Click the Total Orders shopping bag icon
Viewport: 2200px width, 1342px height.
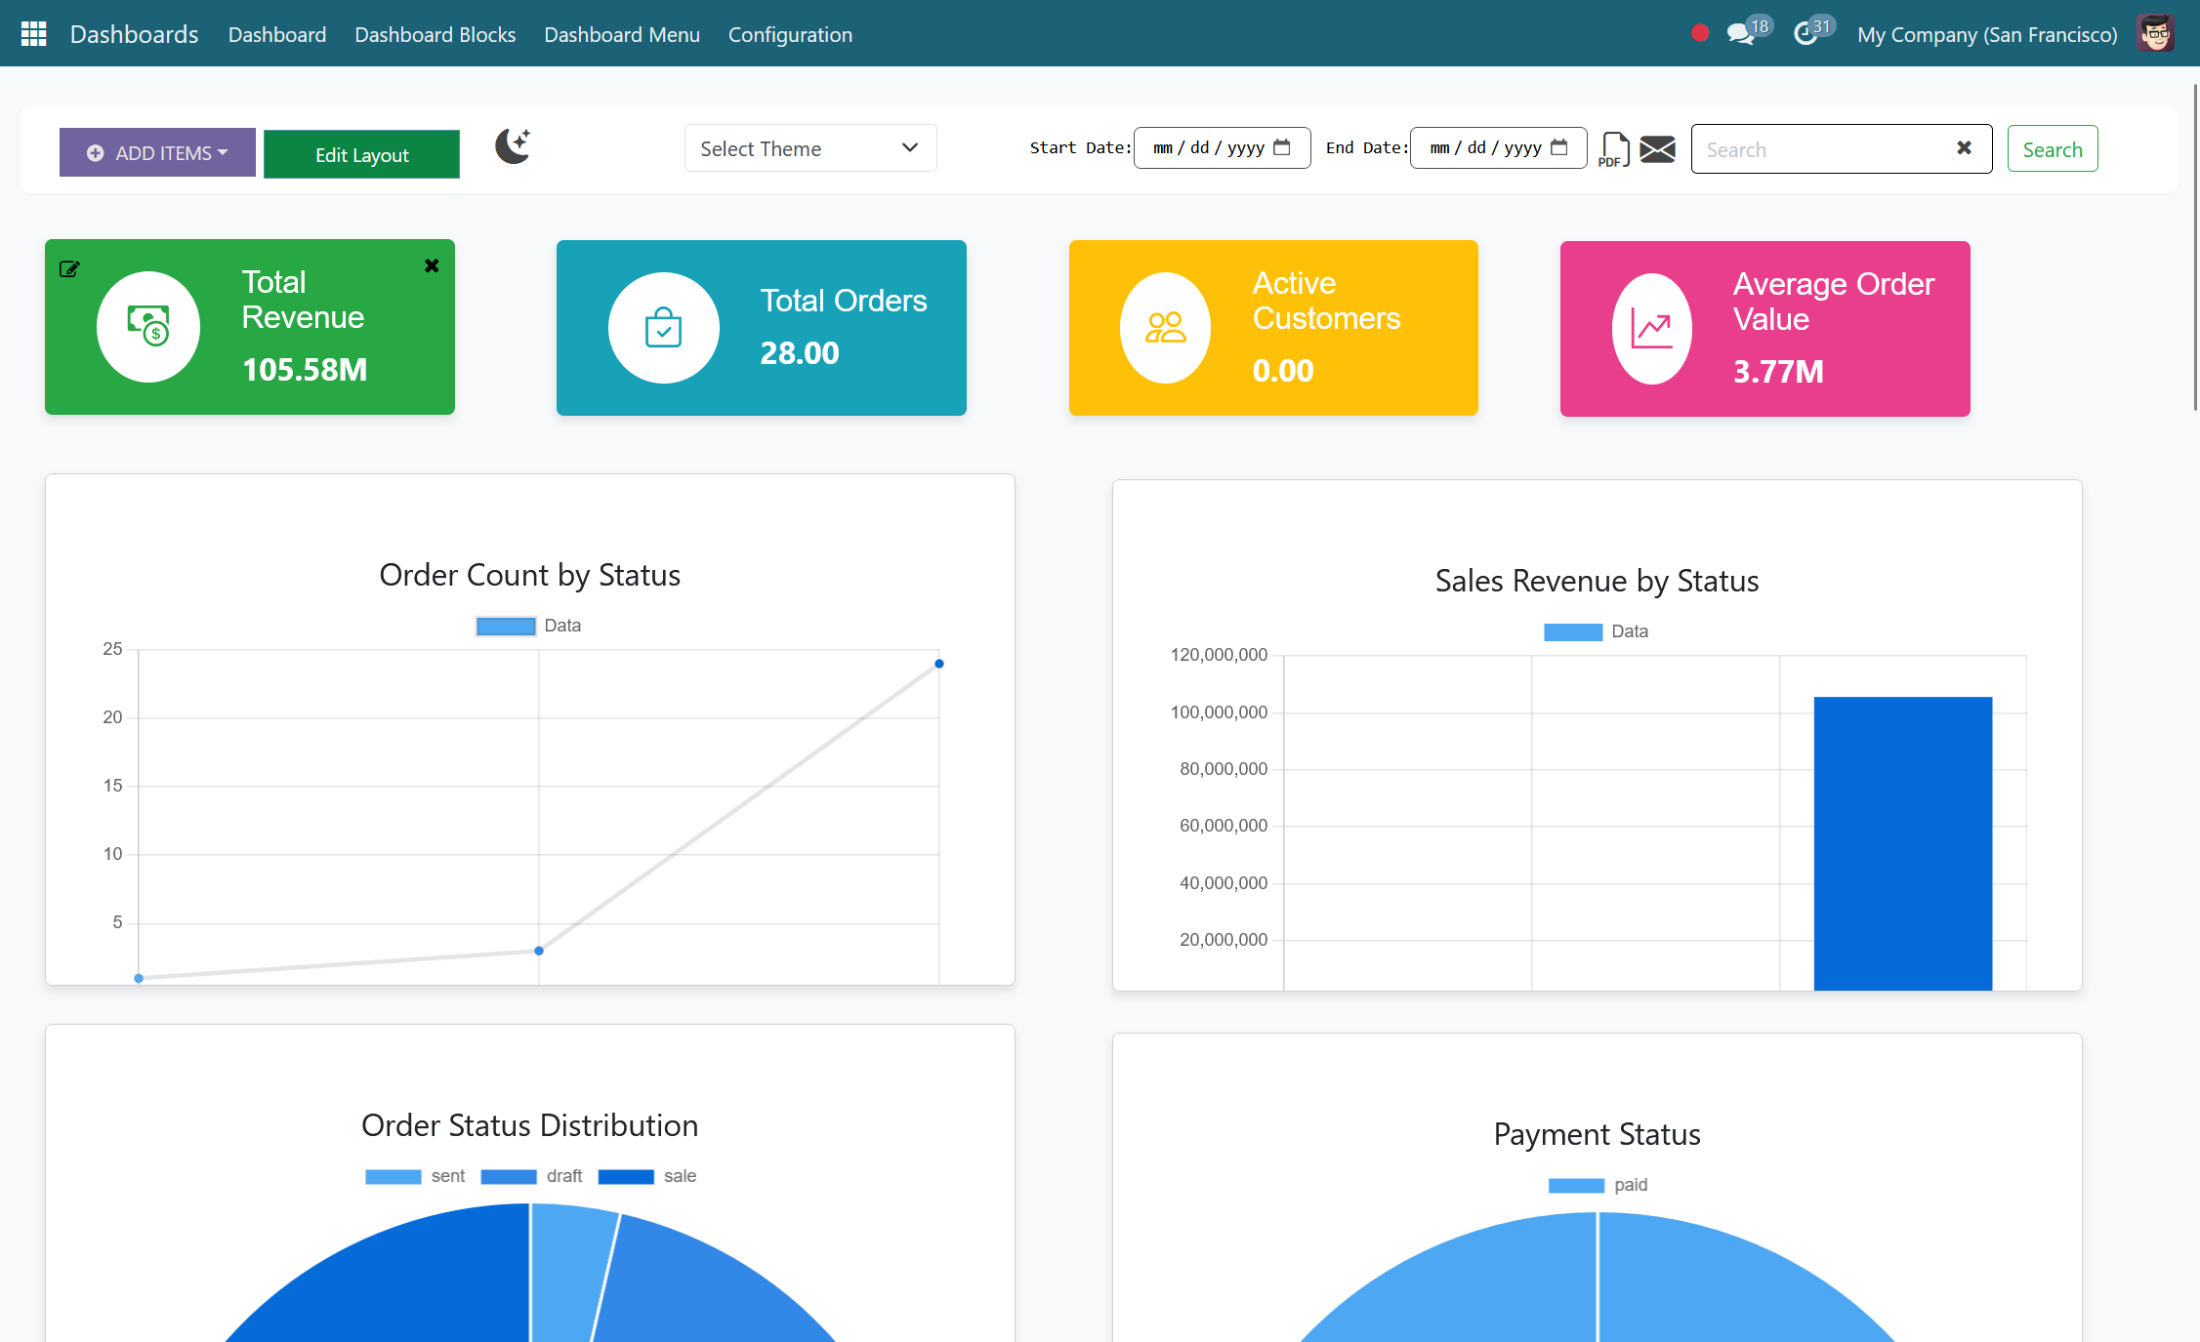664,328
